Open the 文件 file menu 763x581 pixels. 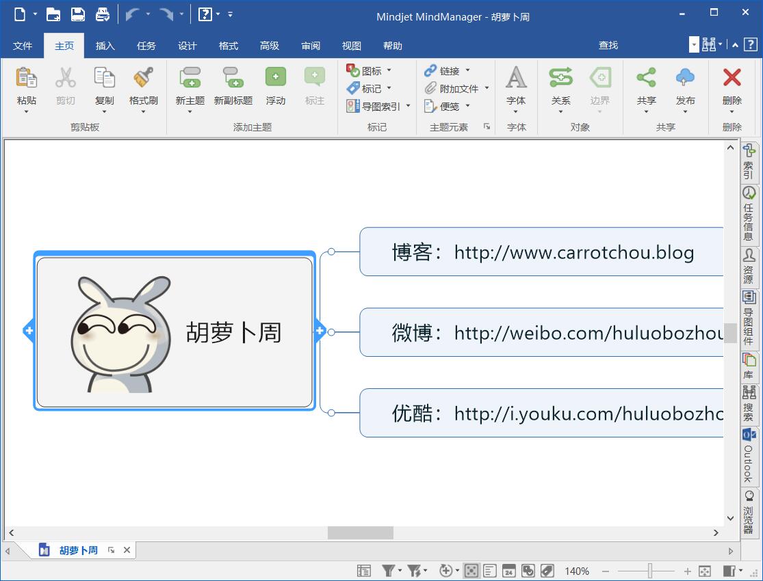pos(23,46)
